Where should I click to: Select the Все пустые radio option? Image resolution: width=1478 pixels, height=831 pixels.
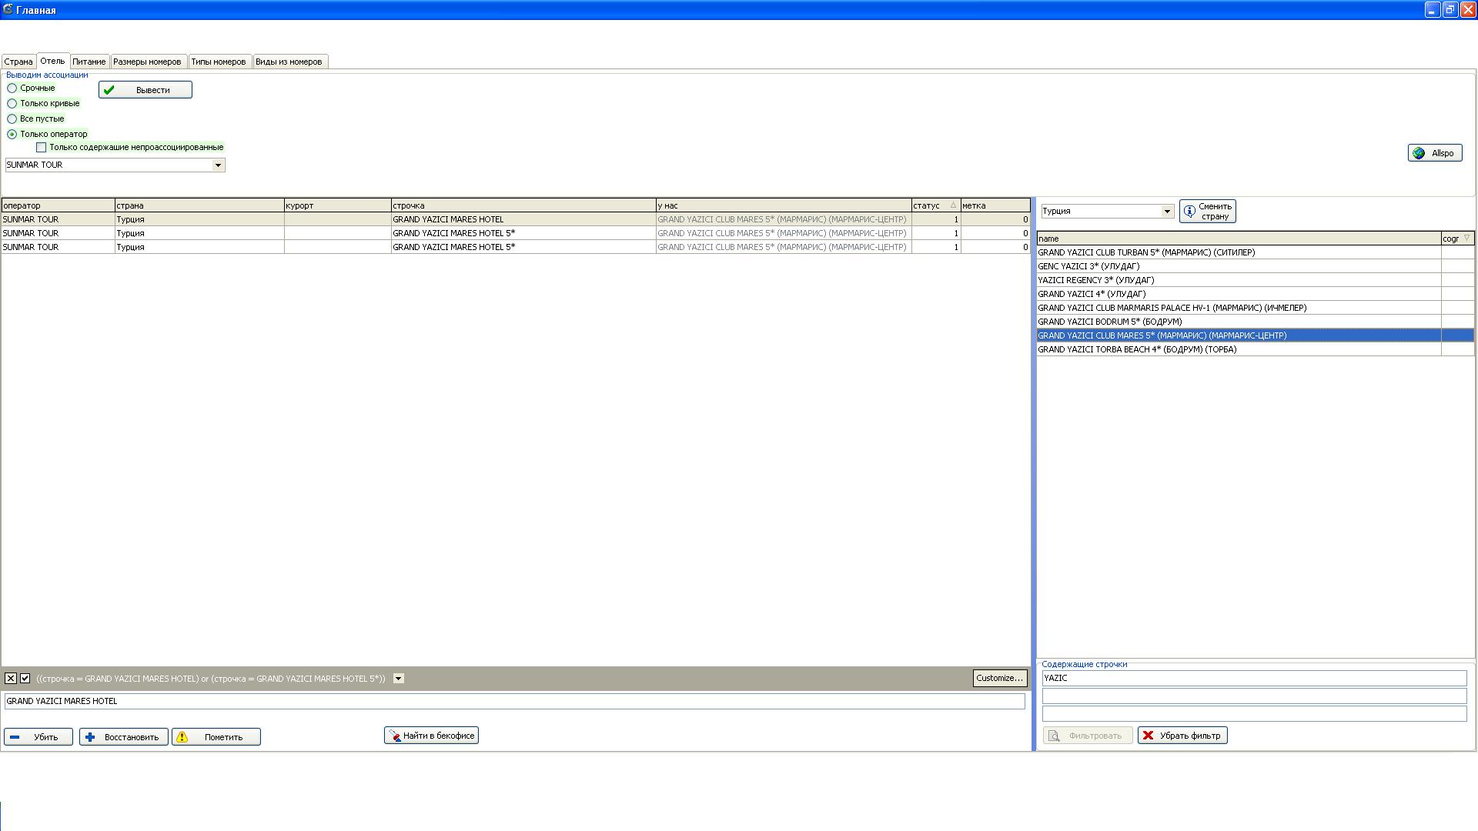coord(12,119)
